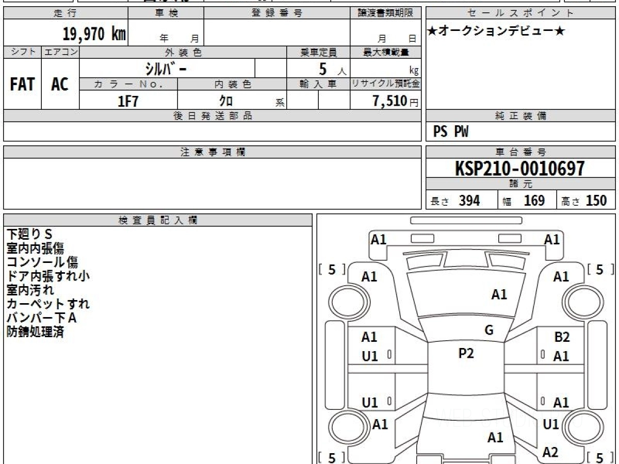619x464 pixels.
Task: Select inspector note ドア内張すれ小
Action: click(x=48, y=276)
